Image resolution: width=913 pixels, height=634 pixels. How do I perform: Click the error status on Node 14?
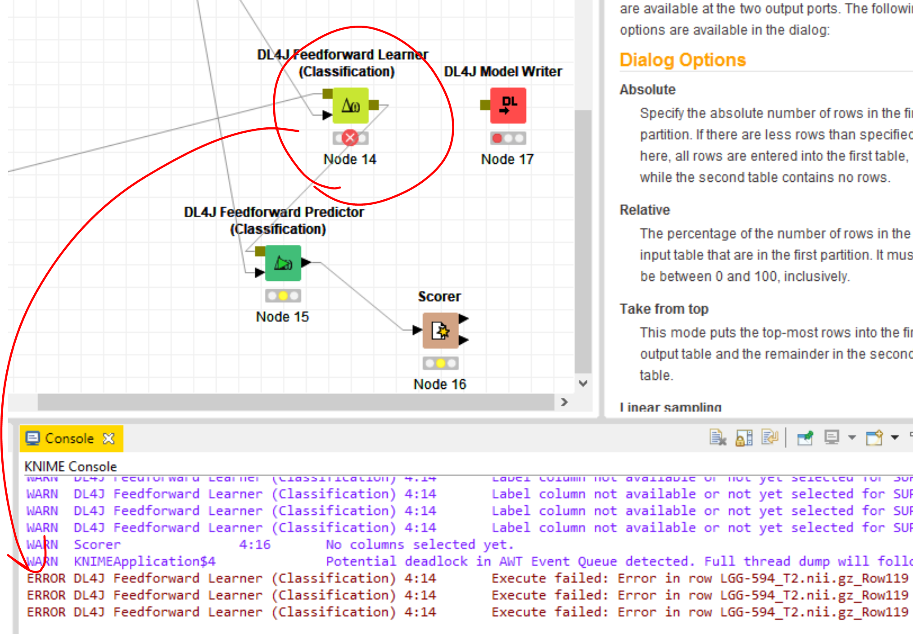coord(350,138)
